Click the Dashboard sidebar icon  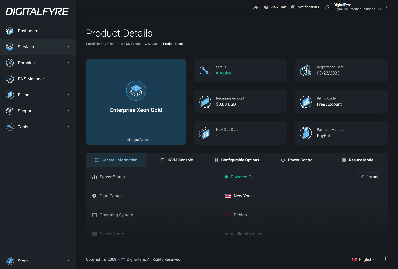10,31
